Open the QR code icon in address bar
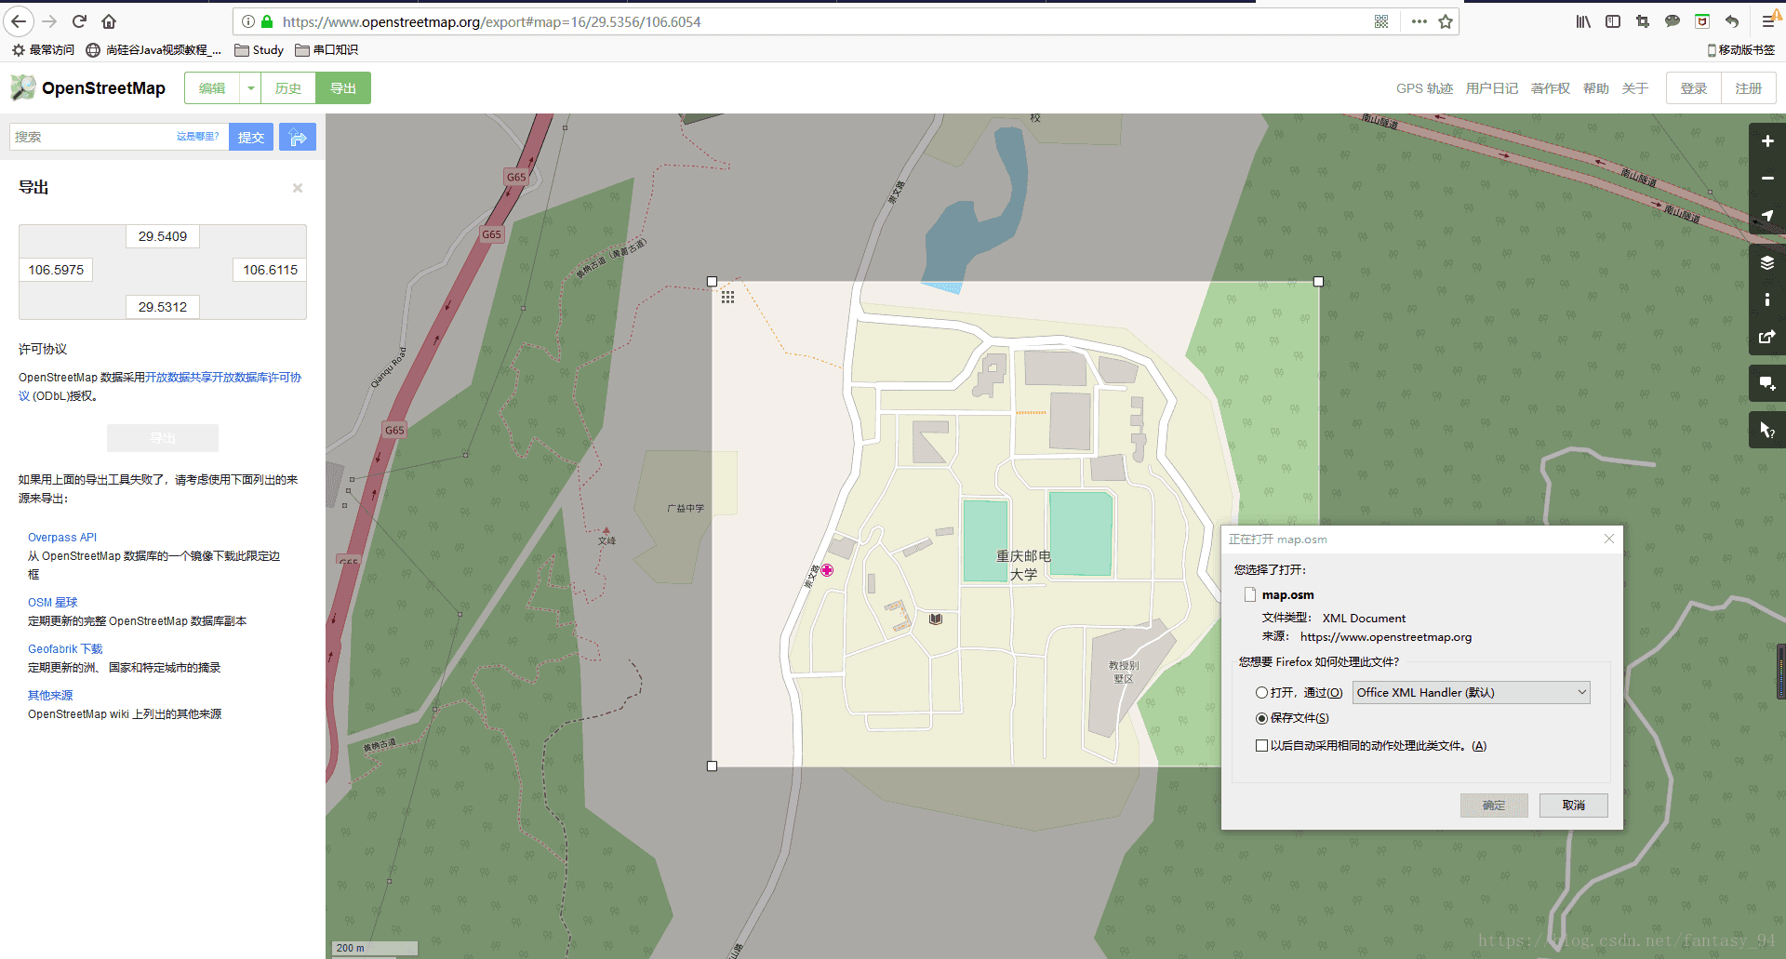The image size is (1786, 959). tap(1381, 21)
